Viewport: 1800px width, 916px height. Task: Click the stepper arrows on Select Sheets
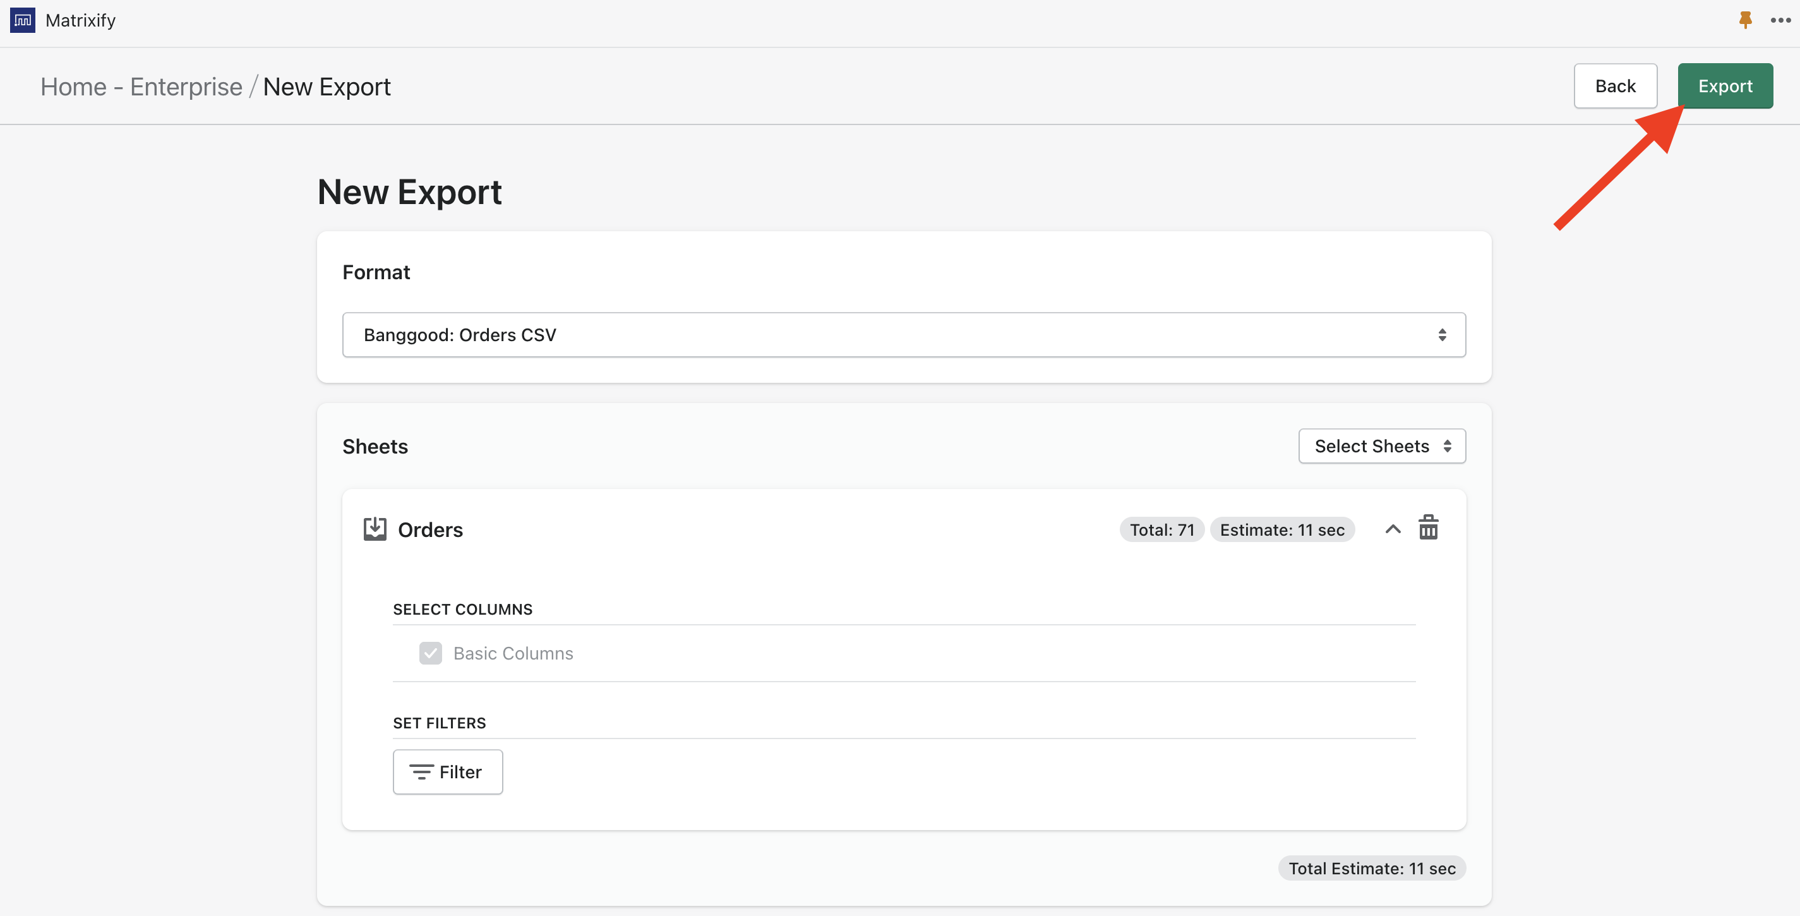coord(1448,446)
